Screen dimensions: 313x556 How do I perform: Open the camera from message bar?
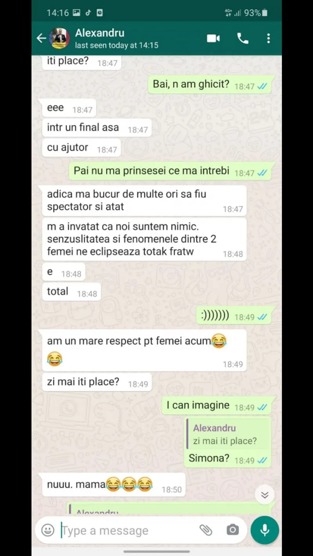[x=232, y=530]
